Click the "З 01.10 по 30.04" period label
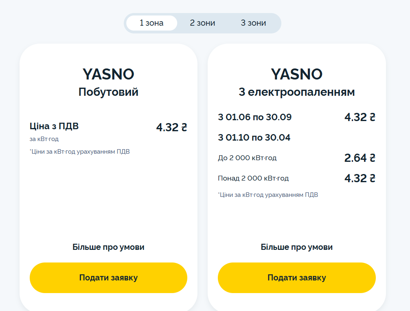Screen dimensions: 410x311 (x=254, y=137)
